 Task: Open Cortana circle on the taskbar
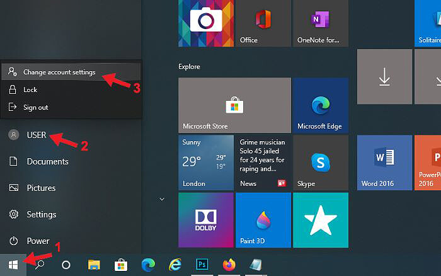tap(66, 265)
